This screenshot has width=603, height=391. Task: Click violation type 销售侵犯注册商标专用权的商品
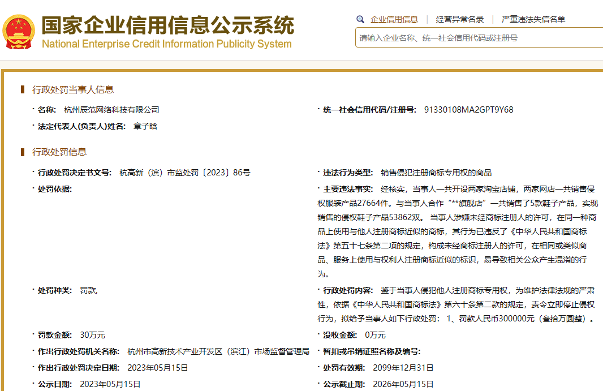pyautogui.click(x=436, y=173)
